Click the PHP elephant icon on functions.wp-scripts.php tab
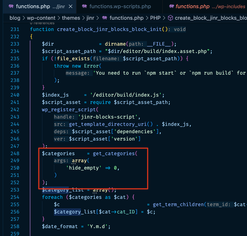Viewport: 247px width, 236px height. pos(84,6)
